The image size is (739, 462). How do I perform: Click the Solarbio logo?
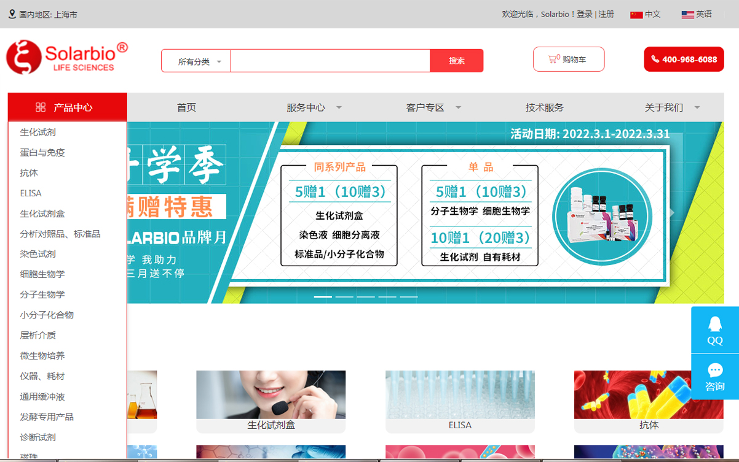pyautogui.click(x=67, y=57)
